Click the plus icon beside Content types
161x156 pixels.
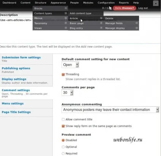66,13
